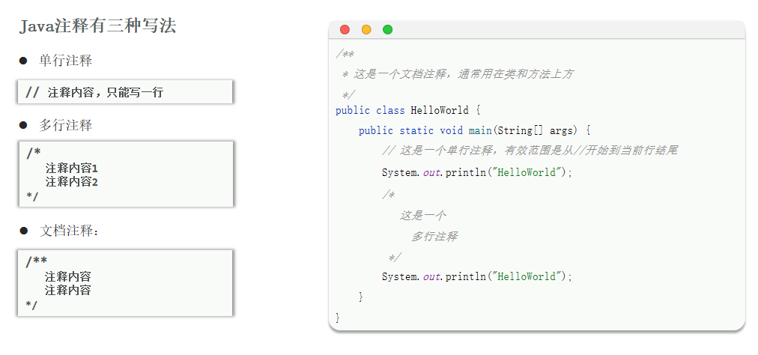This screenshot has width=758, height=355.
Task: Click the single-line comment example box
Action: (x=125, y=92)
